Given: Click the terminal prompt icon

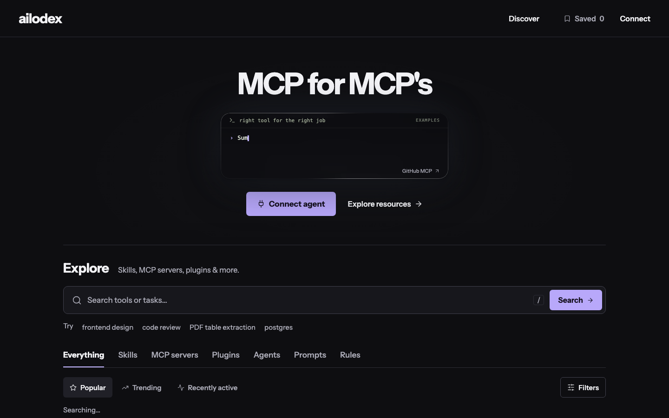Looking at the screenshot, I should [232, 120].
